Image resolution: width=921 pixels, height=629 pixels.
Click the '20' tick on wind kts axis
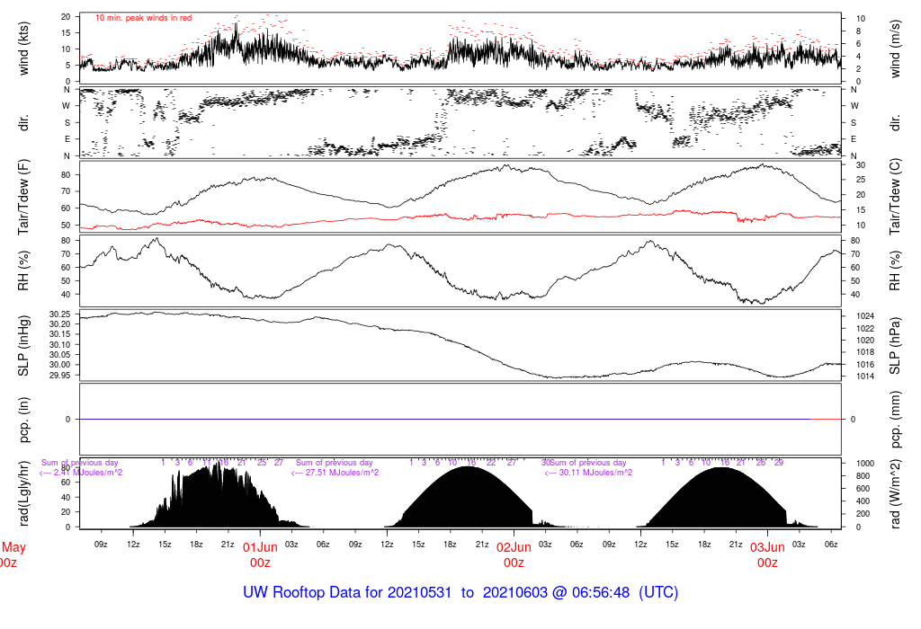(66, 17)
